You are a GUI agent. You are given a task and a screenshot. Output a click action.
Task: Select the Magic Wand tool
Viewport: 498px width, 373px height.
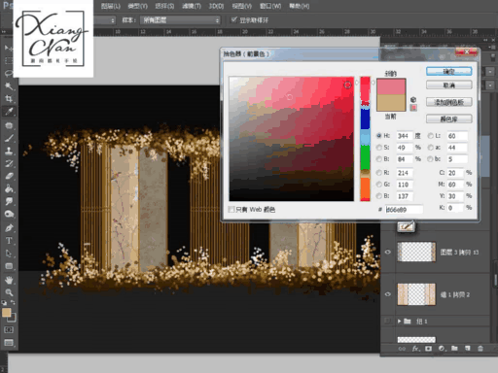point(9,86)
